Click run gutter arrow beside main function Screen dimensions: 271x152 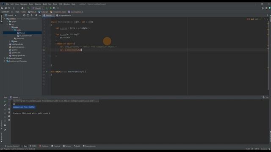click(47, 71)
